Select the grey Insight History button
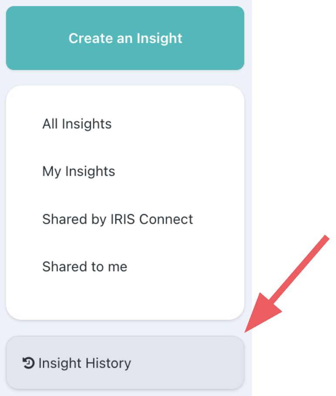 click(125, 363)
